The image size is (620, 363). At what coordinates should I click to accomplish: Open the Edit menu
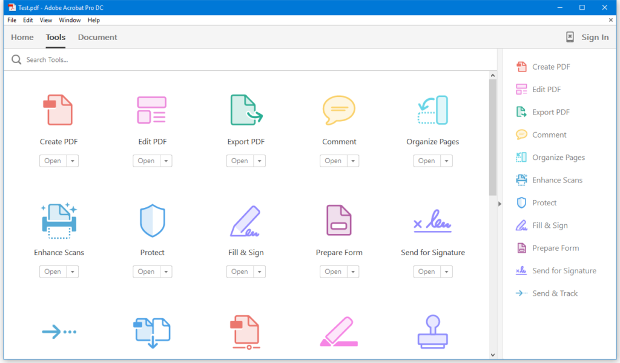28,20
